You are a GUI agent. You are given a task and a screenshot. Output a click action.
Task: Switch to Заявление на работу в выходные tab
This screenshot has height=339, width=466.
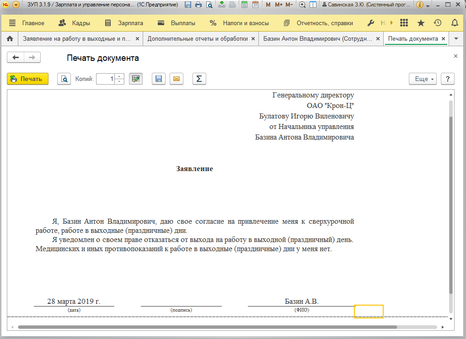[x=77, y=38]
